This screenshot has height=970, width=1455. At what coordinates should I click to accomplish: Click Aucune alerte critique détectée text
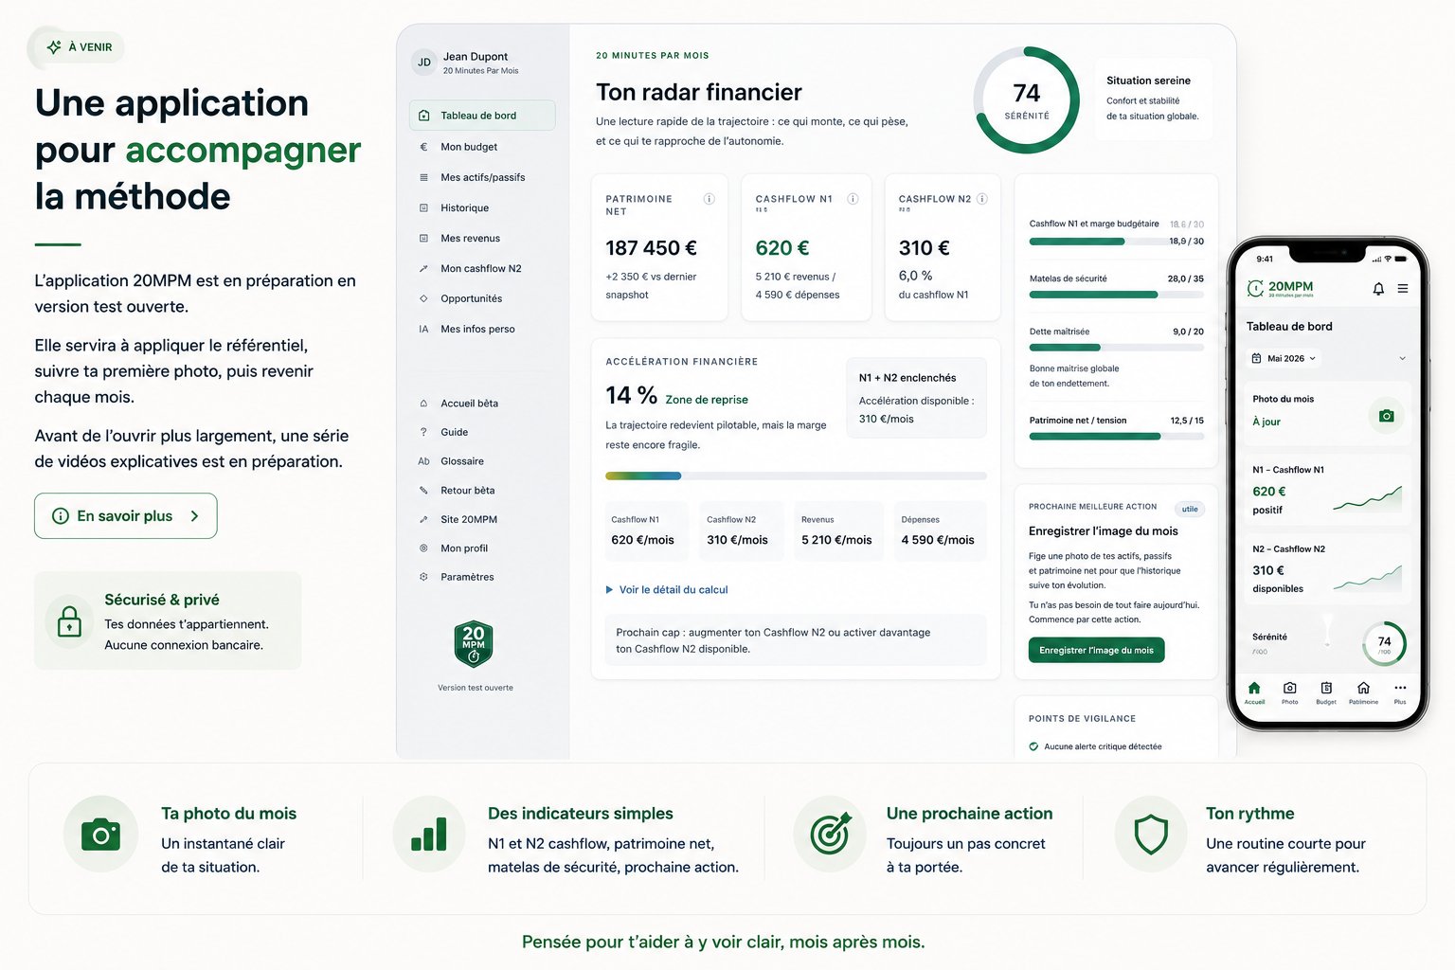tap(1103, 746)
